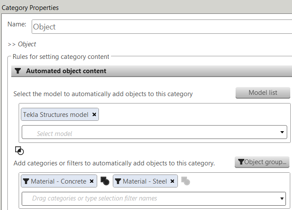Select the Tekla Structures model tag

[x=56, y=115]
